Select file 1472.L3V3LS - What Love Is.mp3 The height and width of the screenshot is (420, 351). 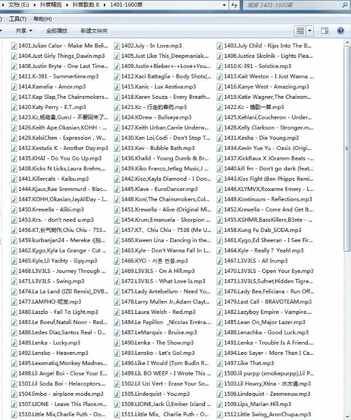(159, 281)
